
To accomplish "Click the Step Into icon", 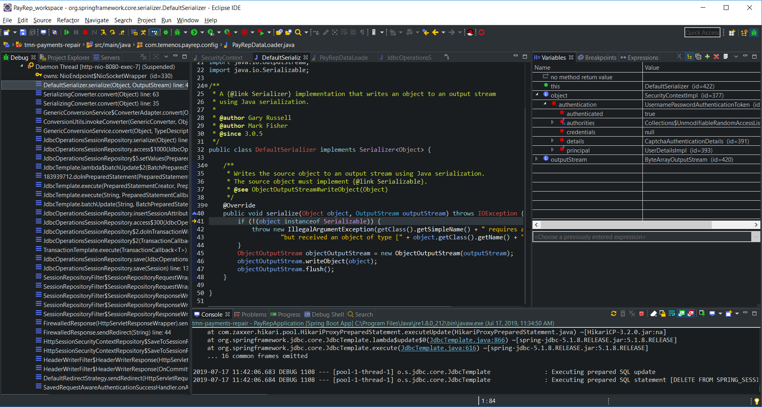I will click(103, 32).
